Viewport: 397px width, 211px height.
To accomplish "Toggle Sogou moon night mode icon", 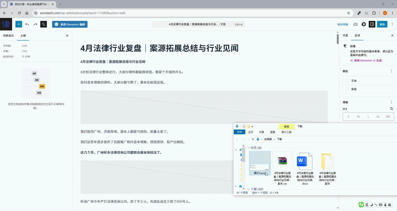I will pos(372,205).
